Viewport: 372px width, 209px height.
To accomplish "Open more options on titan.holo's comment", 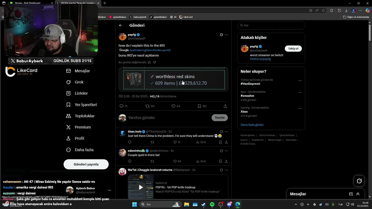I will (226, 132).
